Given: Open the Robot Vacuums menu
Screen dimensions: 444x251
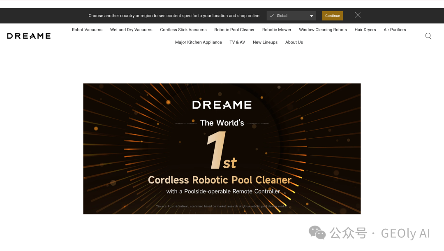Looking at the screenshot, I should tap(87, 30).
